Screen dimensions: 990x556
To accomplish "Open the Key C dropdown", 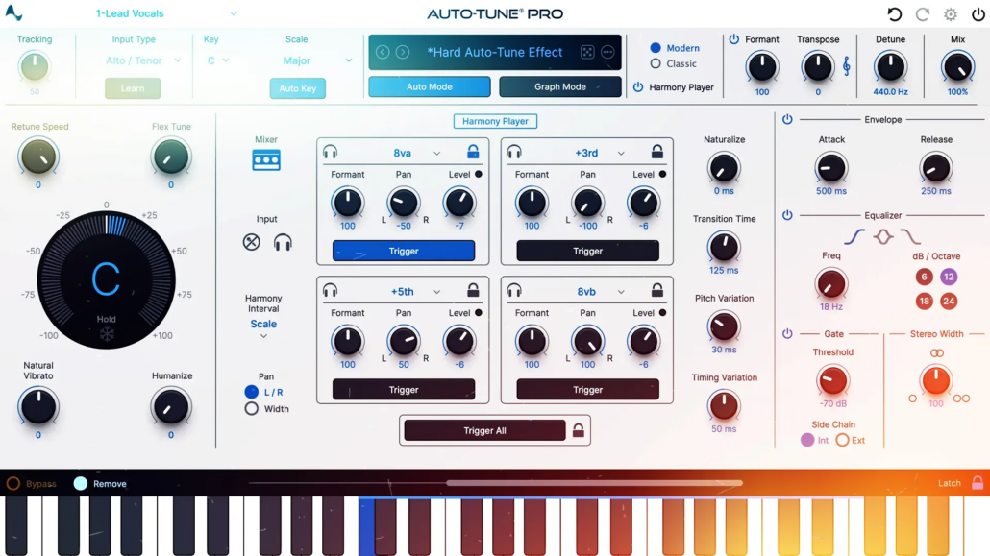I will [x=218, y=60].
